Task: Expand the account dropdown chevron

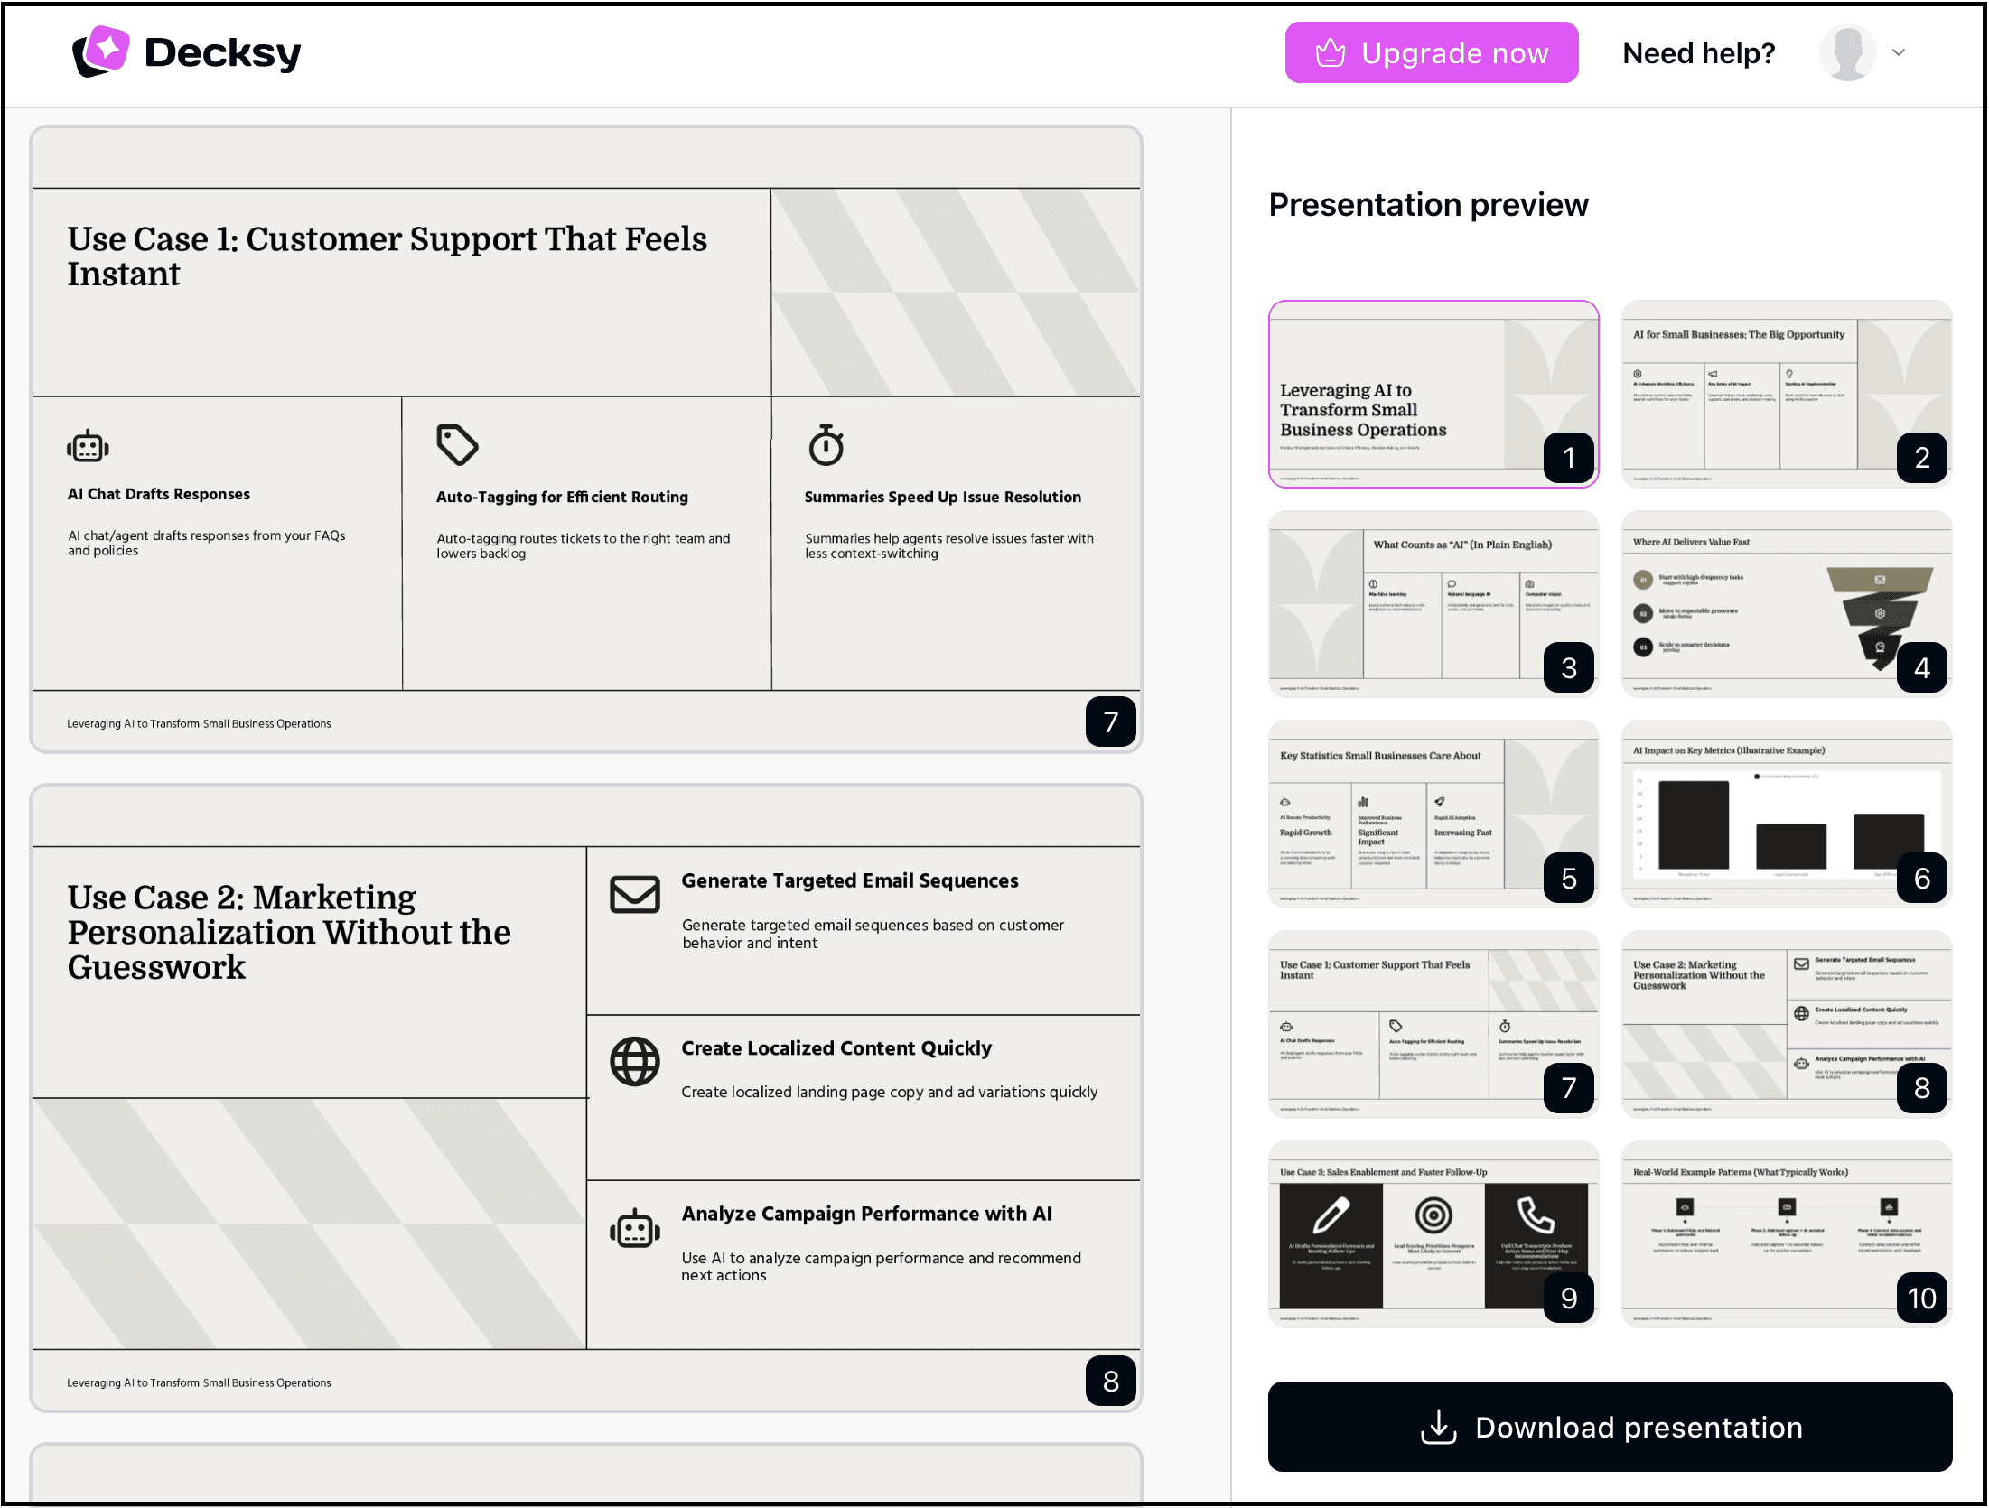Action: click(1898, 52)
